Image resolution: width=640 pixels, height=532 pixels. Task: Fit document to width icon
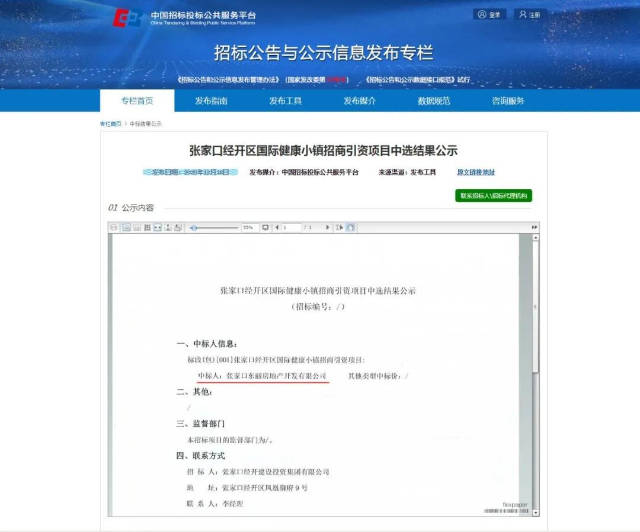158,227
